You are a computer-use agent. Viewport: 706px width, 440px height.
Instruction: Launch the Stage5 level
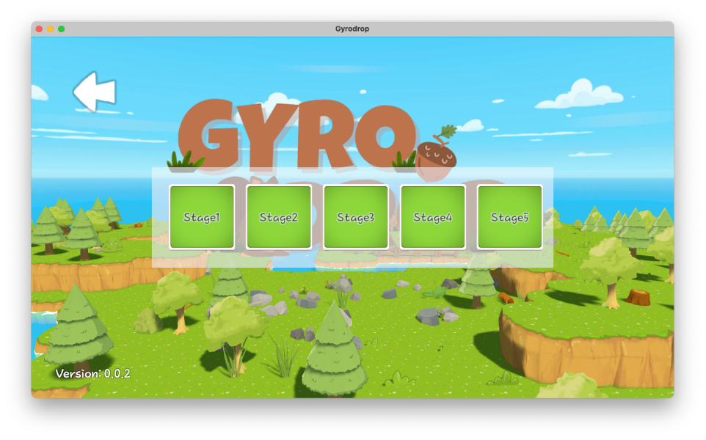tap(510, 217)
